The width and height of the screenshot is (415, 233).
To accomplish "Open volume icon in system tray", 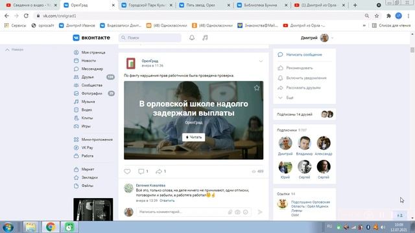I will pos(383,227).
